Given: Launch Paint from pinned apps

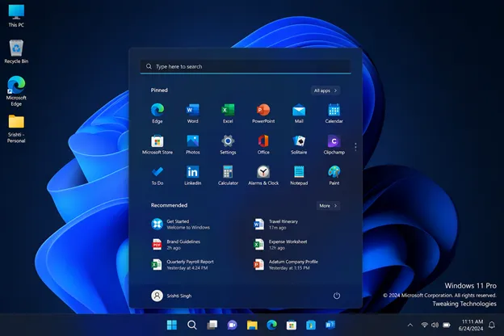Looking at the screenshot, I should point(334,175).
